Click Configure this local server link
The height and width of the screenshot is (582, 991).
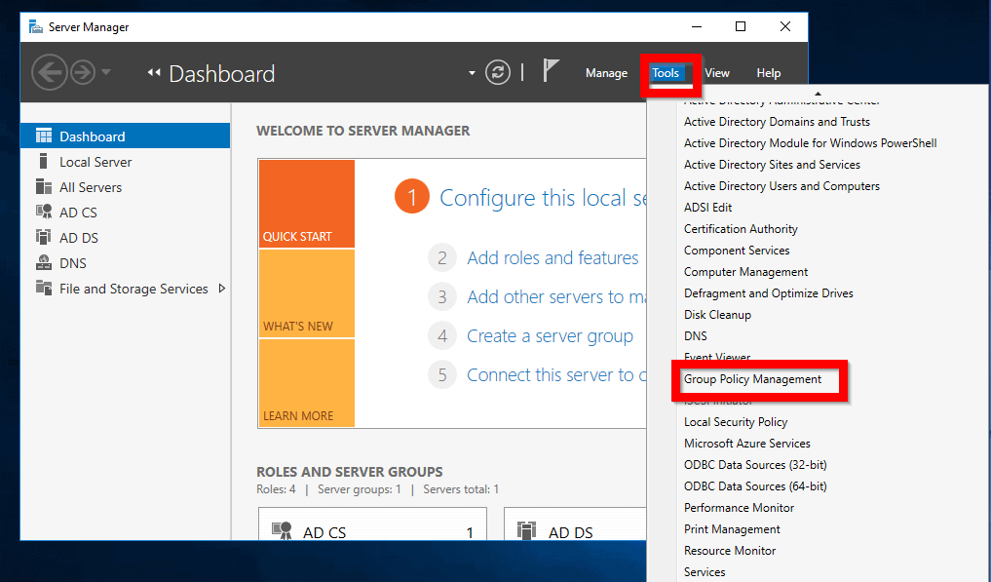tap(543, 198)
